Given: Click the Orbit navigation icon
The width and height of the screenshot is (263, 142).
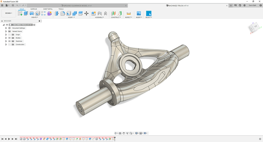Looking at the screenshot, I should [115, 133].
